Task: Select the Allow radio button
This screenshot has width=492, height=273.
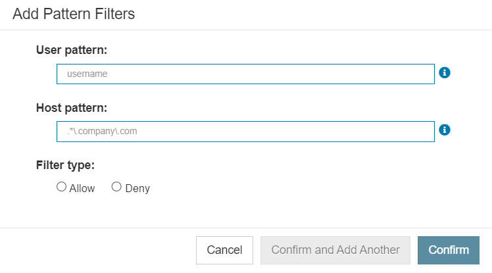Action: click(x=62, y=187)
